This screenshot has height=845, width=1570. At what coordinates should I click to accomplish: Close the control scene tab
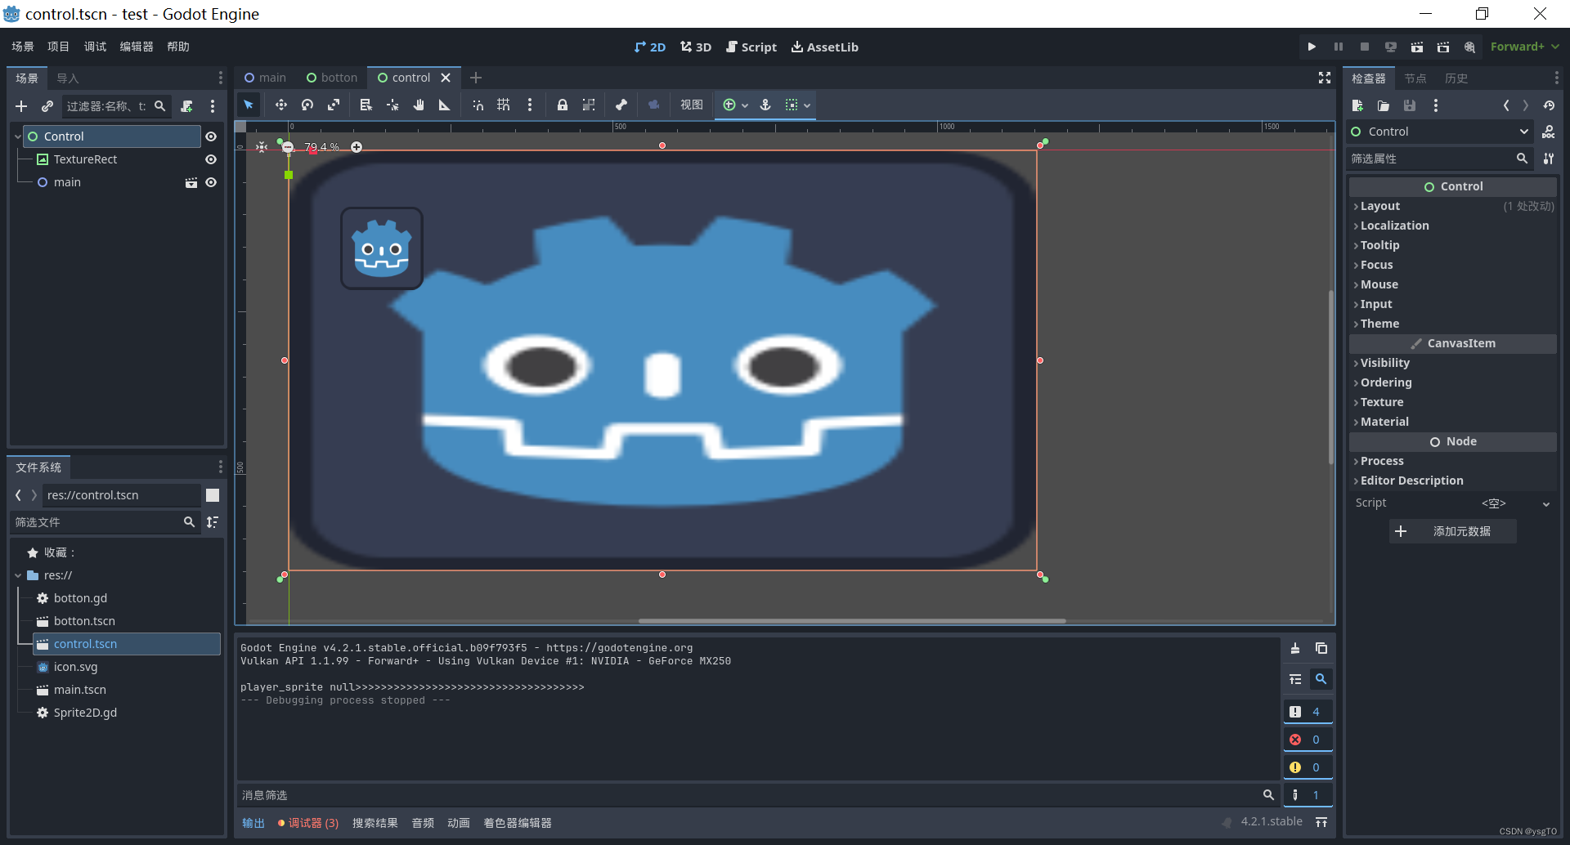click(x=446, y=78)
